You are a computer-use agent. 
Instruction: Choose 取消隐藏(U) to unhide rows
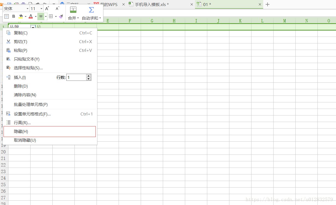click(x=50, y=140)
